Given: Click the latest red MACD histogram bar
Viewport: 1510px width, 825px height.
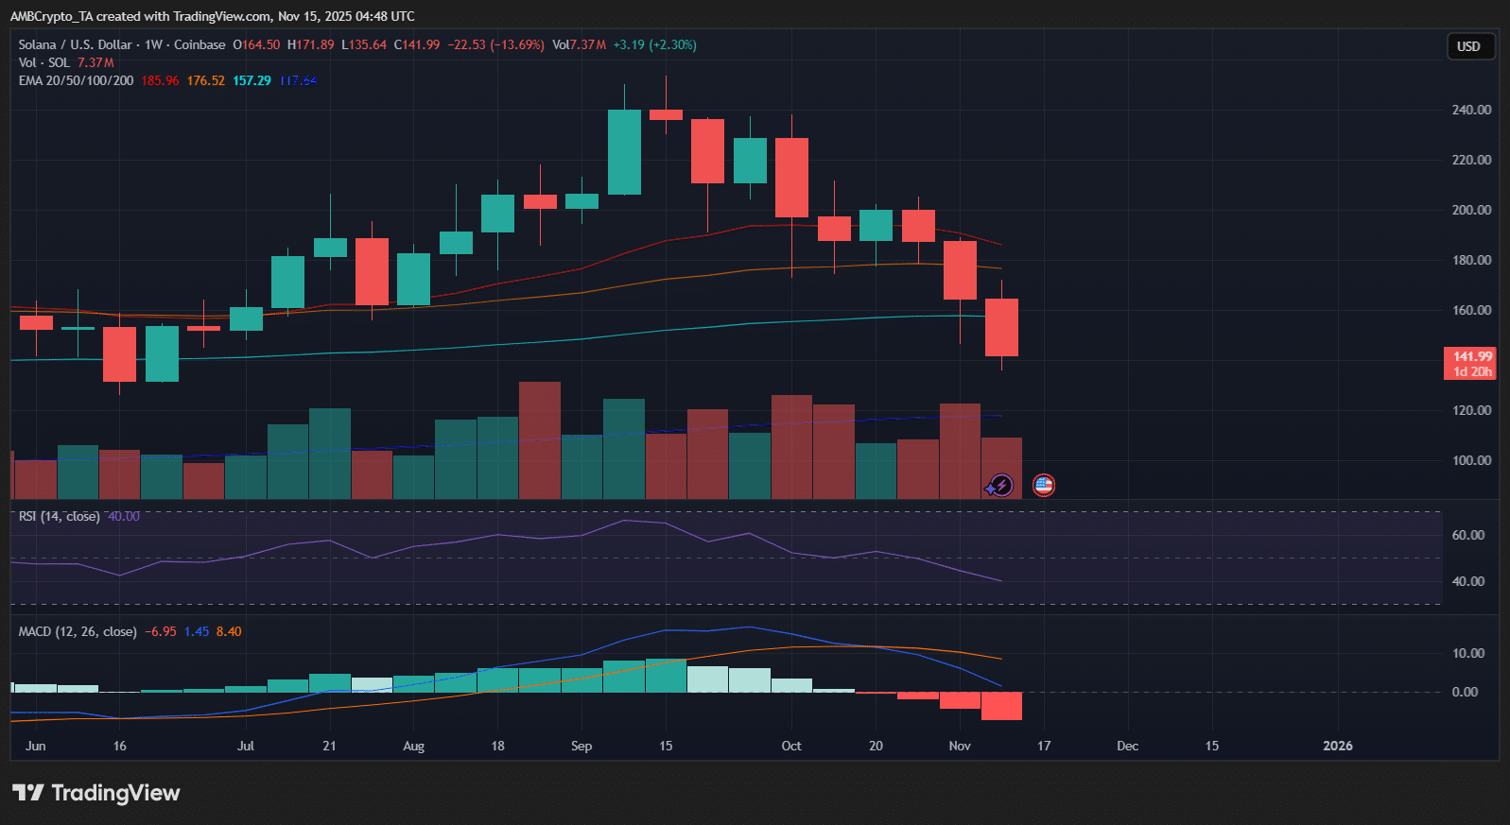Looking at the screenshot, I should tap(1001, 706).
